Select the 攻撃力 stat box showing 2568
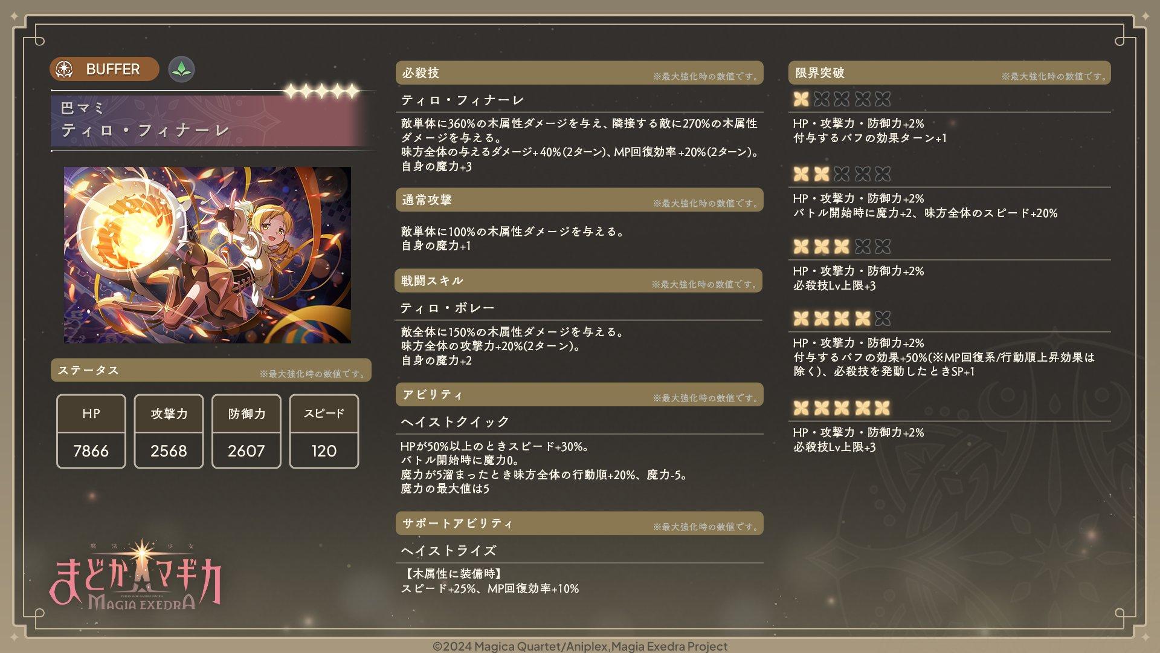This screenshot has height=653, width=1160. pyautogui.click(x=169, y=431)
